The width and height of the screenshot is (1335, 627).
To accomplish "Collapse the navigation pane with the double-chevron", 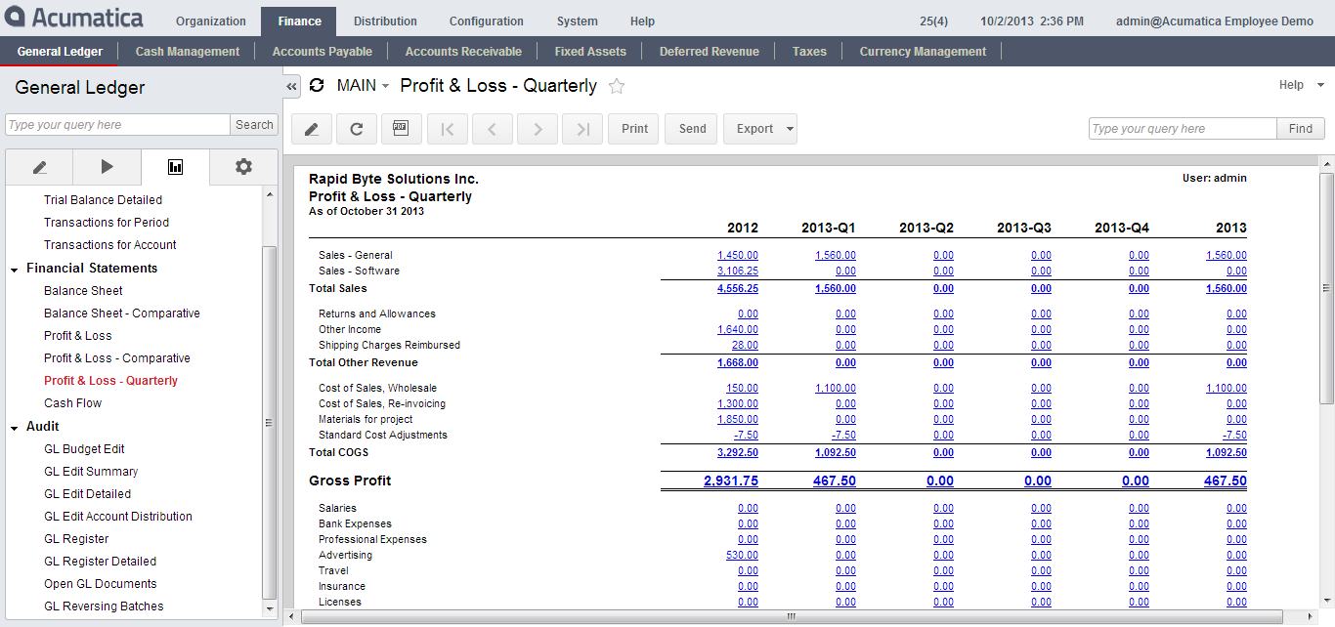I will pos(291,87).
